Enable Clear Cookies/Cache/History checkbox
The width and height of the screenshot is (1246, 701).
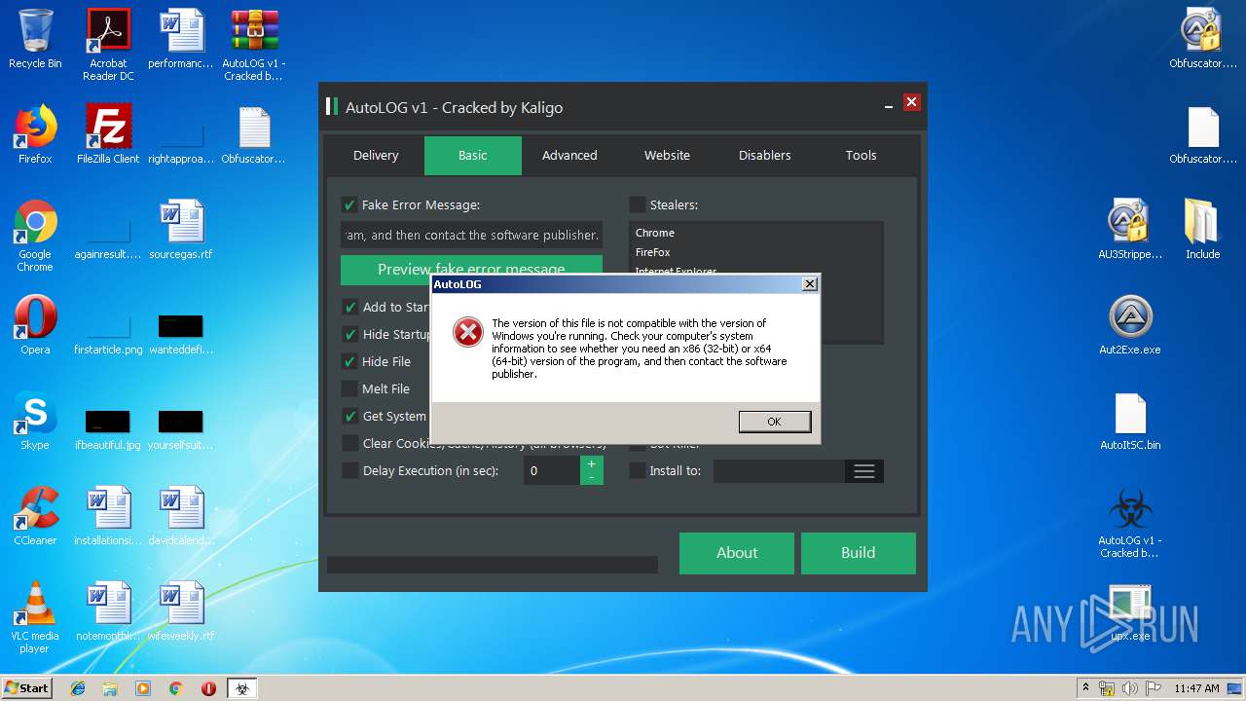[349, 443]
